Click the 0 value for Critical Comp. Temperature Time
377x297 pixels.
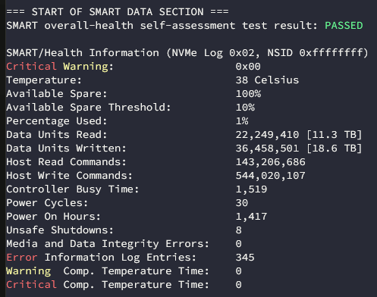pyautogui.click(x=239, y=285)
